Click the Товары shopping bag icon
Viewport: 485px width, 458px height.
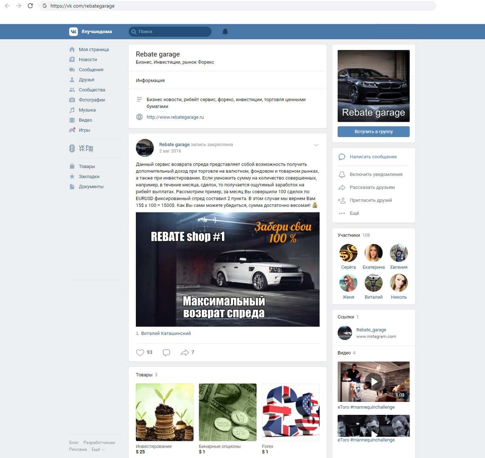click(72, 167)
